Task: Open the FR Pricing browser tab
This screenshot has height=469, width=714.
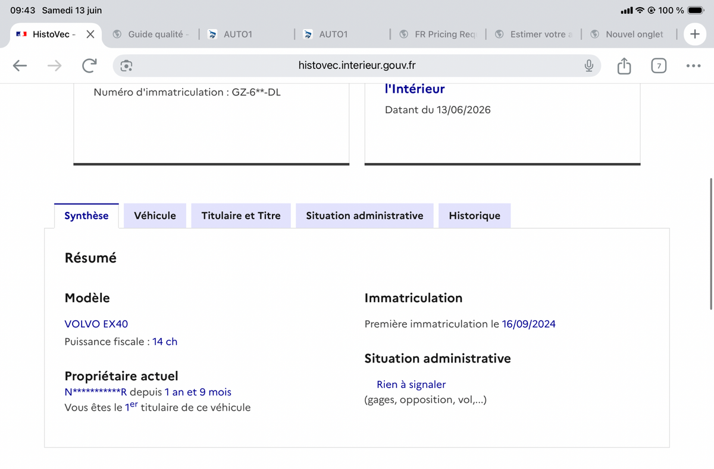Action: 438,34
